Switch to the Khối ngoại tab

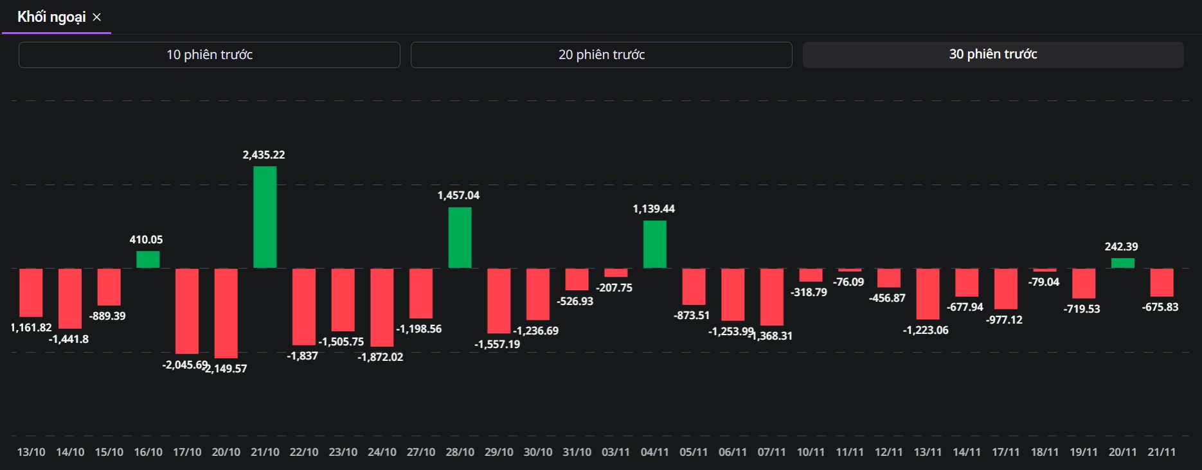click(x=51, y=17)
